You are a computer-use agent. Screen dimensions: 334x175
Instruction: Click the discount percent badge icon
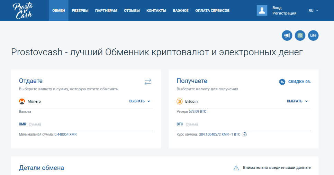tap(282, 82)
